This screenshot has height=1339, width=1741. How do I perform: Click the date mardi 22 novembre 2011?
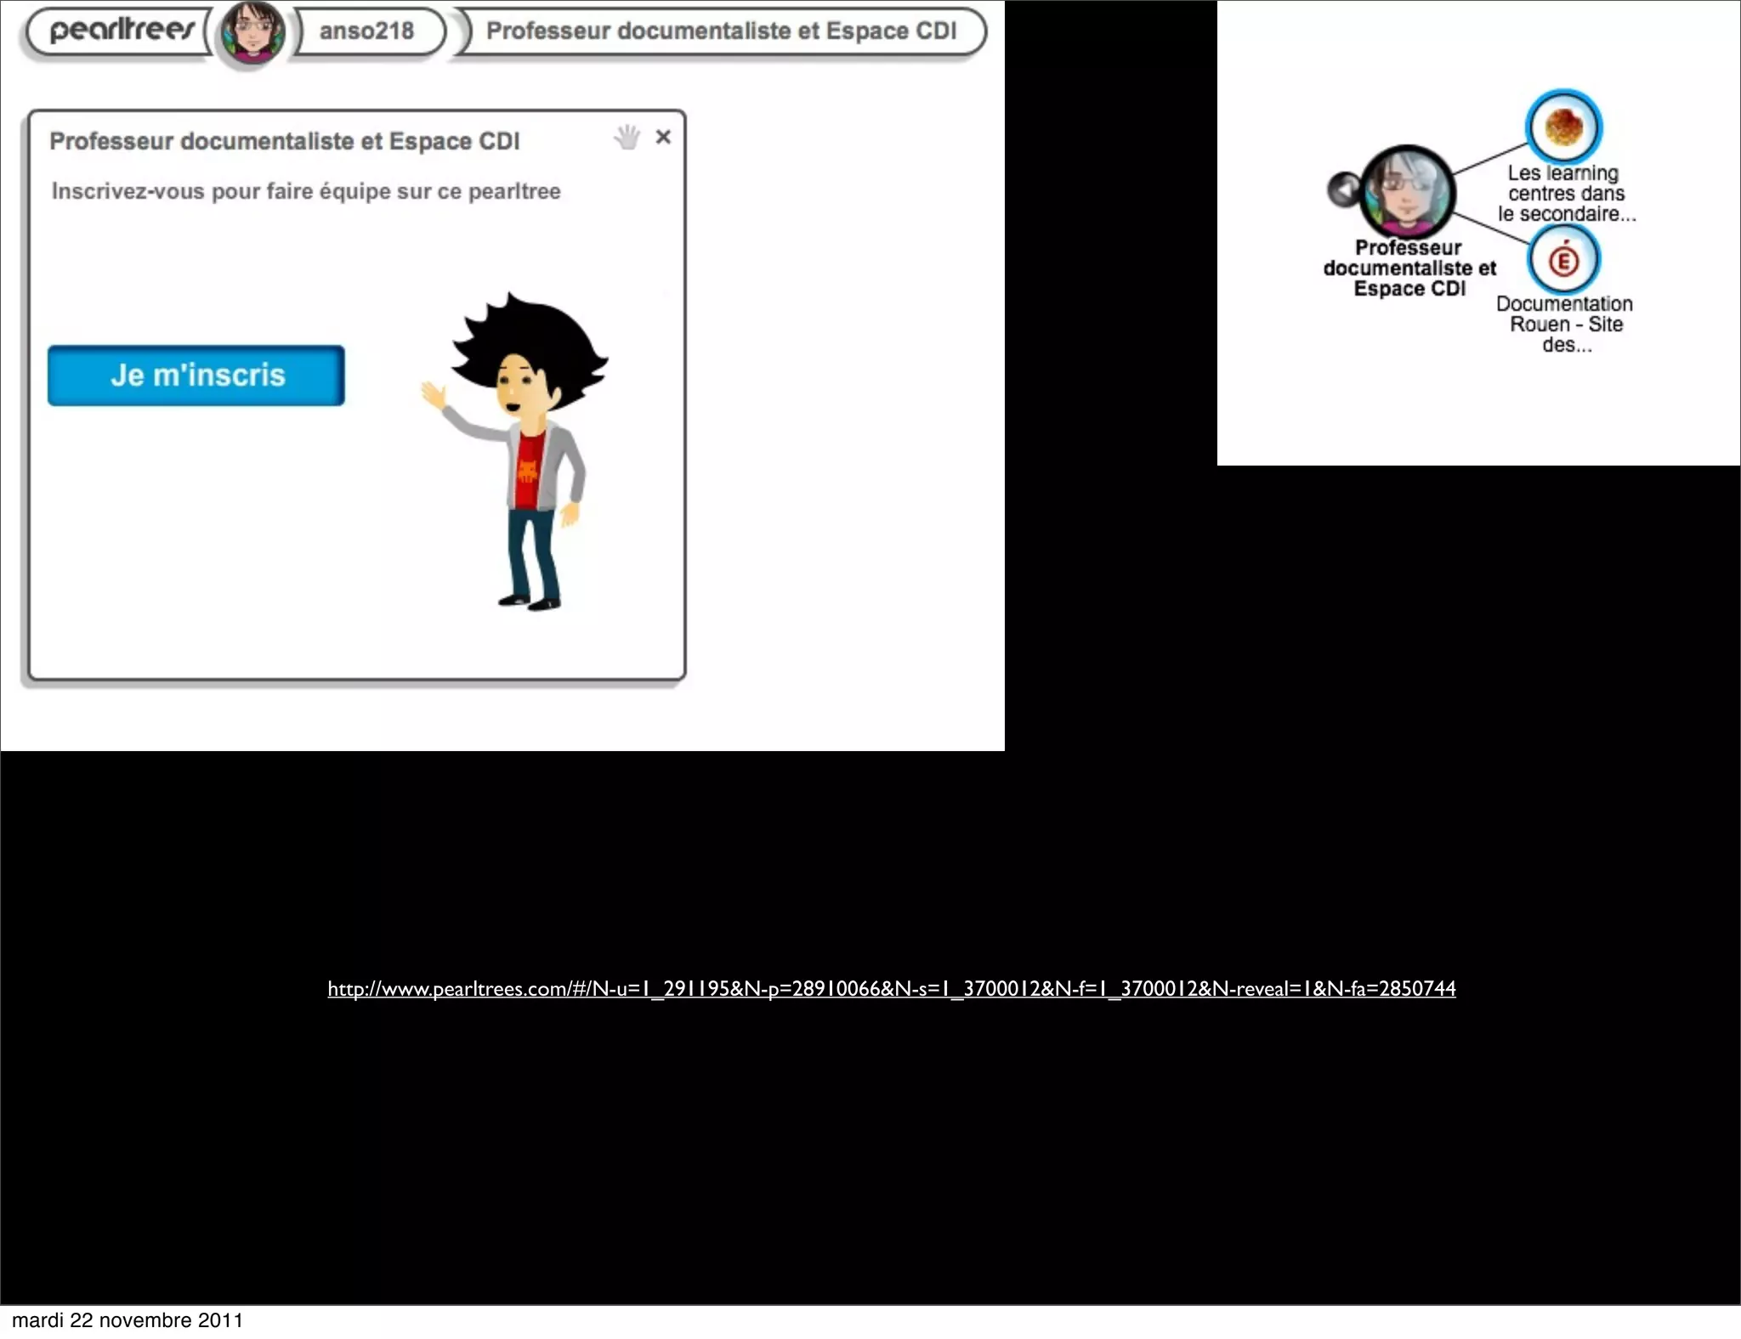click(x=128, y=1320)
